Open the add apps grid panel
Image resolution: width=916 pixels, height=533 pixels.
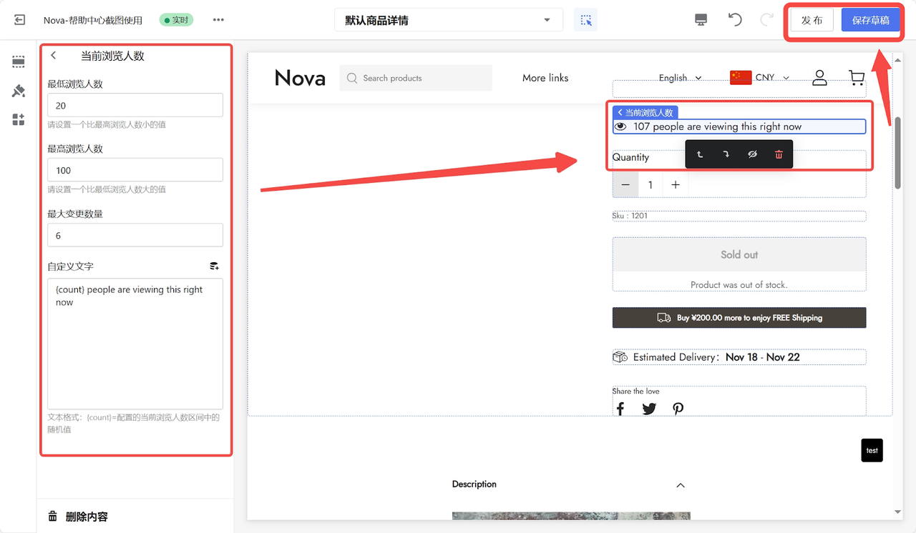[19, 119]
